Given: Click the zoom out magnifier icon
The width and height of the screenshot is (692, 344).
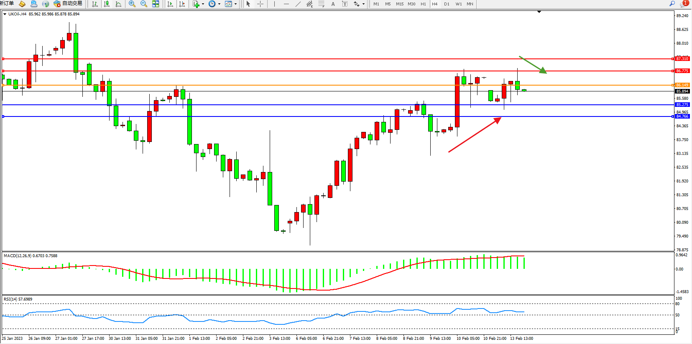Looking at the screenshot, I should point(144,4).
